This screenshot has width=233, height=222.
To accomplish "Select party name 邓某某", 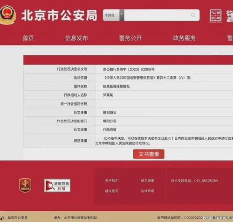I will tap(108, 95).
